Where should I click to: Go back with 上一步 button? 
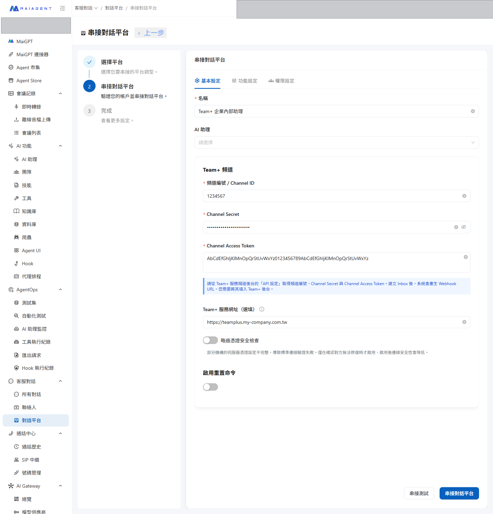151,33
